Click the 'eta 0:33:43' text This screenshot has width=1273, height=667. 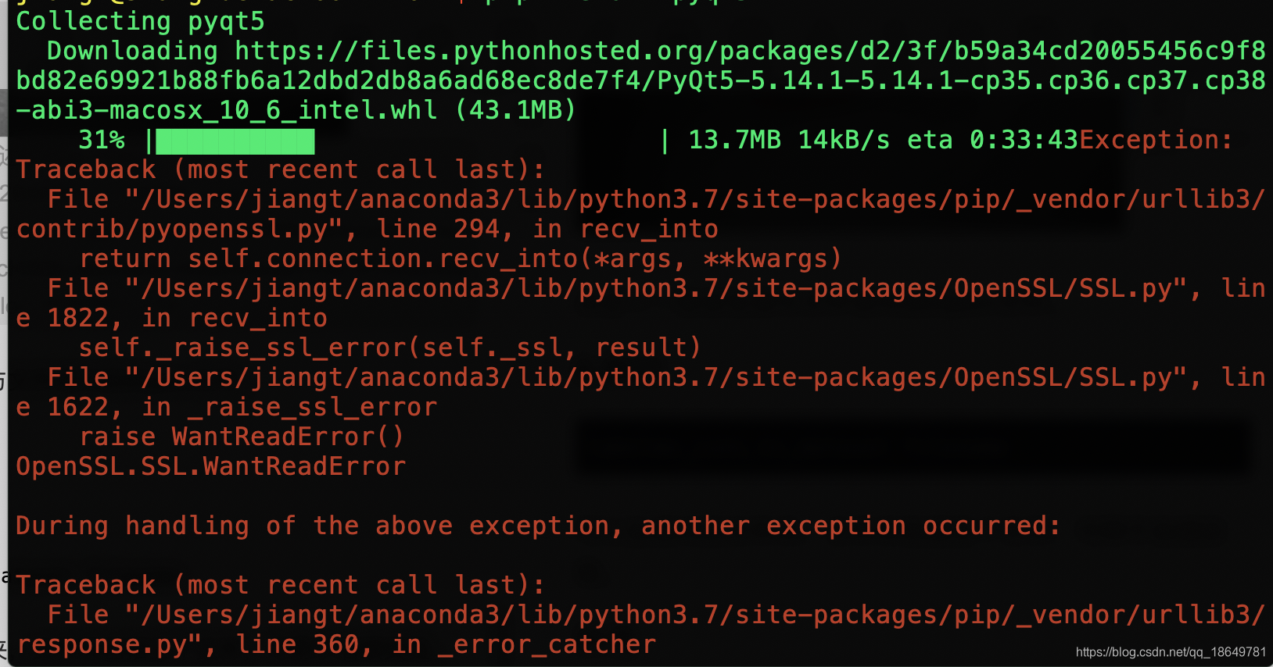993,140
